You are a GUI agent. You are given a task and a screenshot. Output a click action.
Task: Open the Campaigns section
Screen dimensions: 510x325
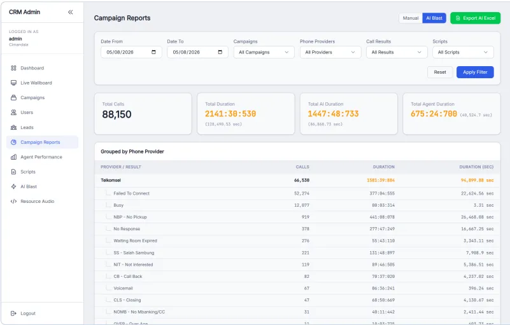[42, 97]
